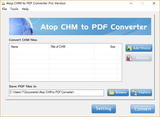Open the Setting dialog
The image size is (160, 117).
tap(104, 109)
